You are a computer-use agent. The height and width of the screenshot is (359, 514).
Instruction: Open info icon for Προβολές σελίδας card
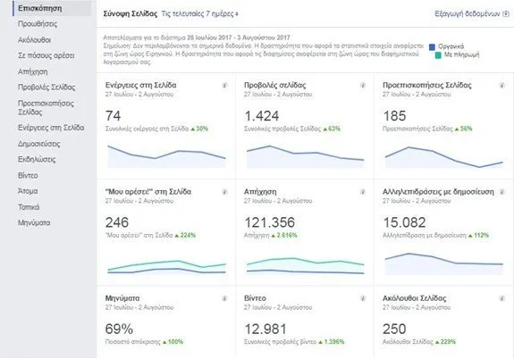[x=363, y=86]
